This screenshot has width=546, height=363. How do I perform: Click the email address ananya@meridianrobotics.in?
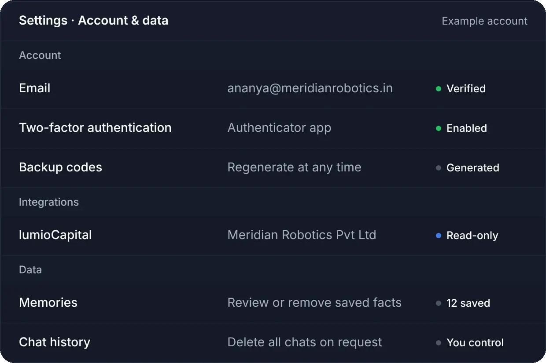[x=310, y=88]
